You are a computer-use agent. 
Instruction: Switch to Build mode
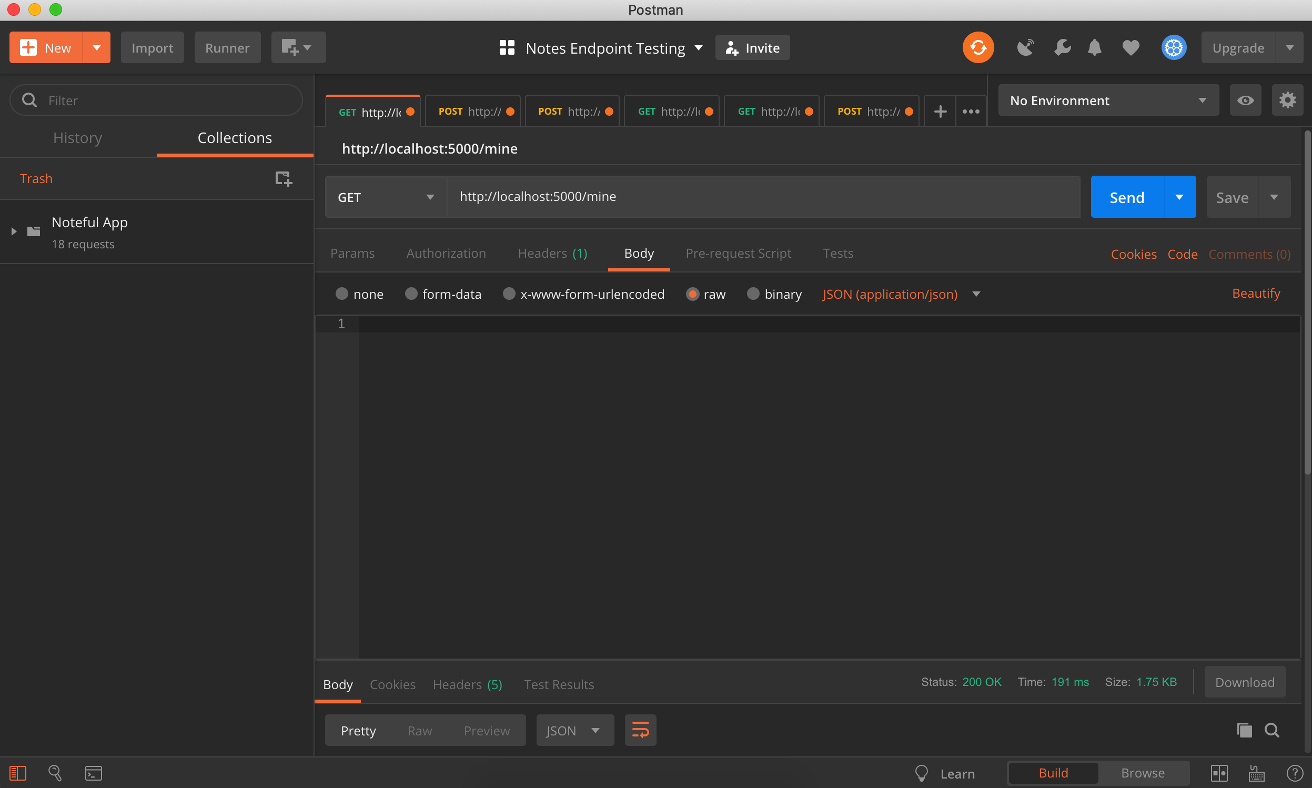click(x=1053, y=773)
